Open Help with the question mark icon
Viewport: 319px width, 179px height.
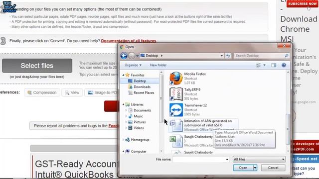(x=284, y=65)
